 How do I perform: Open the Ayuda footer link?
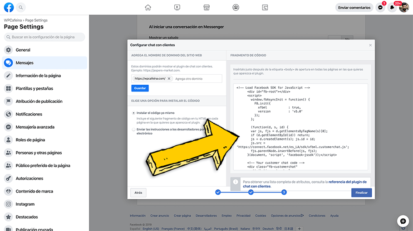point(334,216)
